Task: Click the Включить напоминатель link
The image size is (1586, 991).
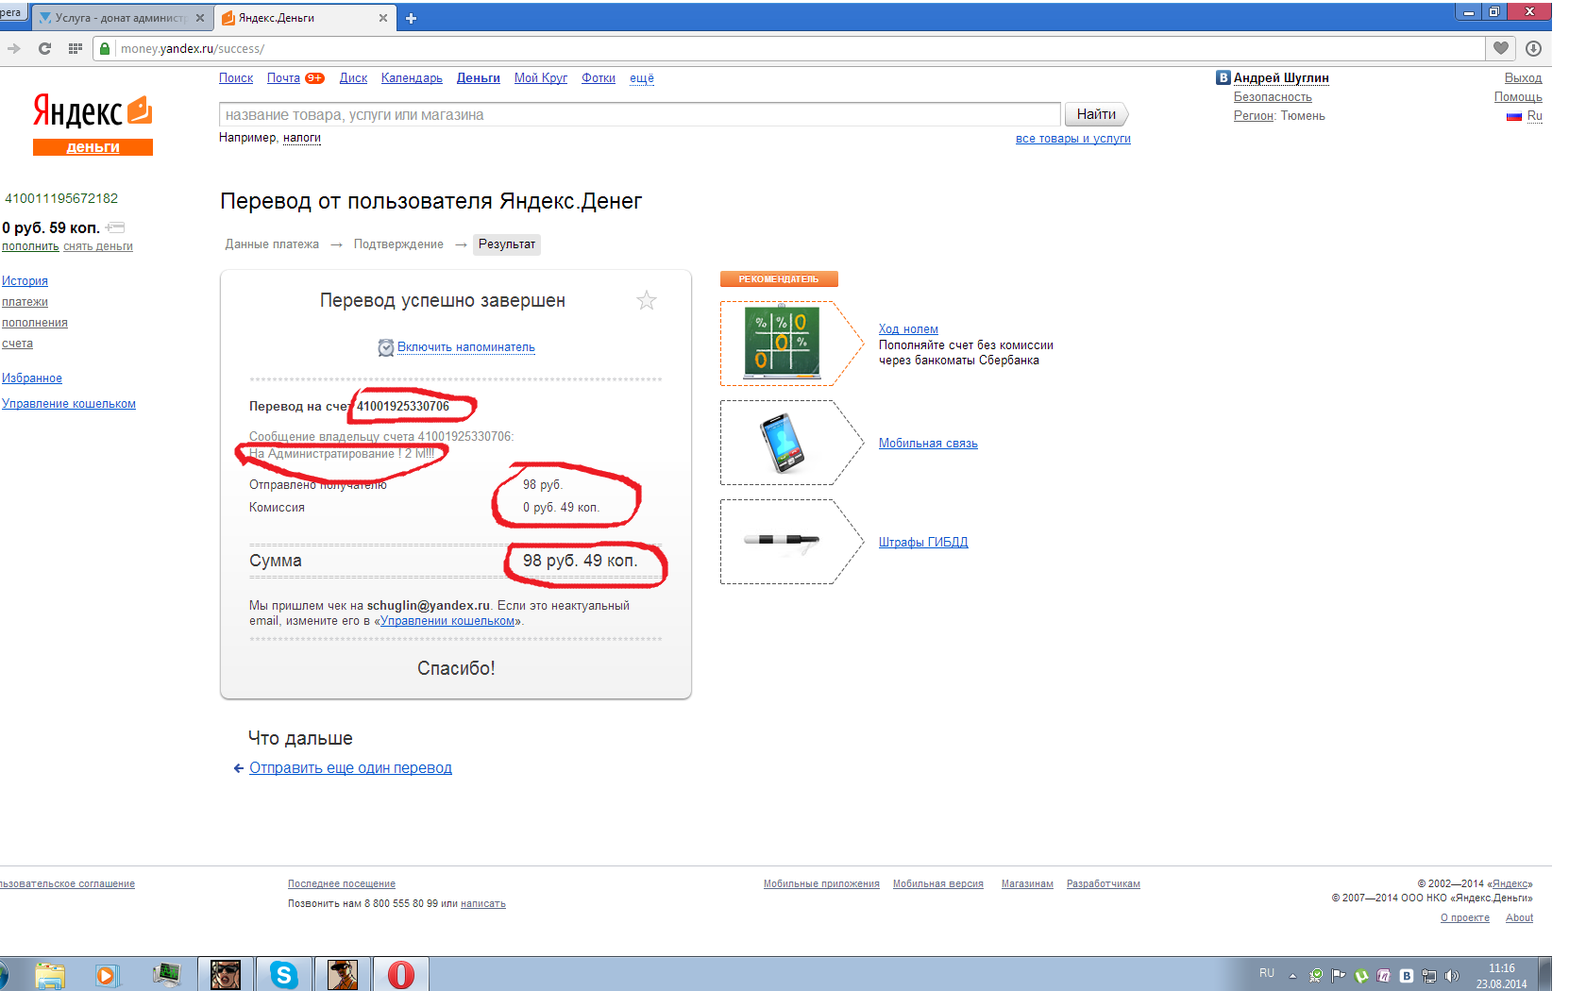Action: coord(466,347)
